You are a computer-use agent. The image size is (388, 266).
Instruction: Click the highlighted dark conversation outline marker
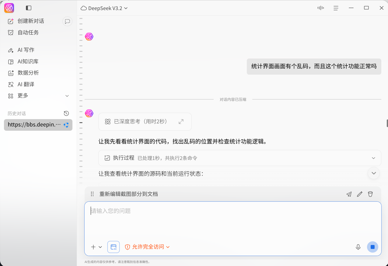click(81, 122)
